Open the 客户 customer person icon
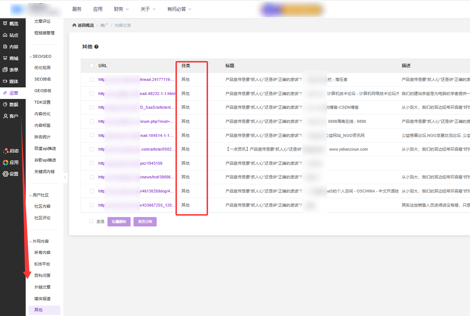470x316 pixels. pyautogui.click(x=5, y=116)
